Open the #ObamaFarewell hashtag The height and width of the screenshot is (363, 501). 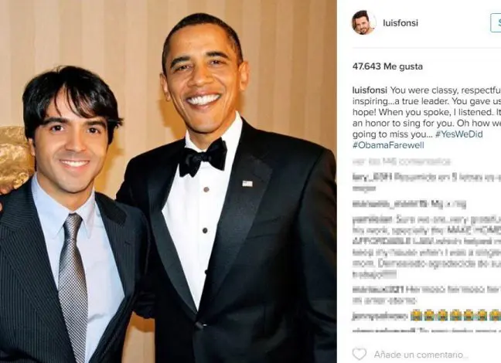(388, 145)
